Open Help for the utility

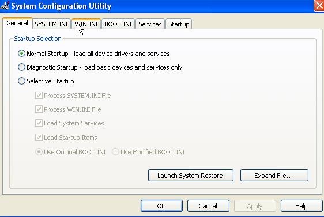(302, 205)
